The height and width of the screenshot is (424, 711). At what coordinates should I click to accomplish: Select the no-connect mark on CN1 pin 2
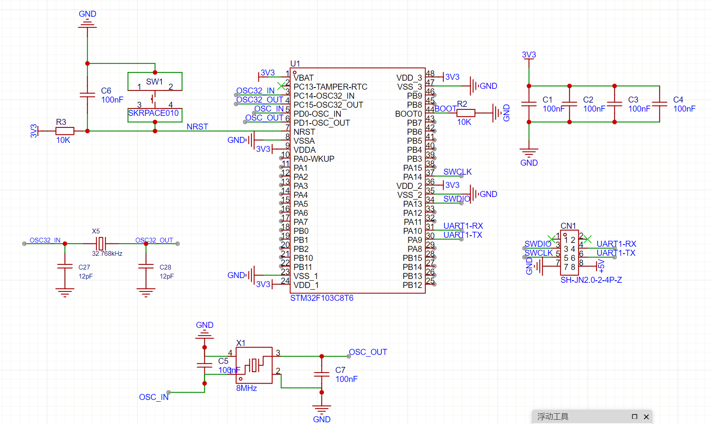pos(587,239)
